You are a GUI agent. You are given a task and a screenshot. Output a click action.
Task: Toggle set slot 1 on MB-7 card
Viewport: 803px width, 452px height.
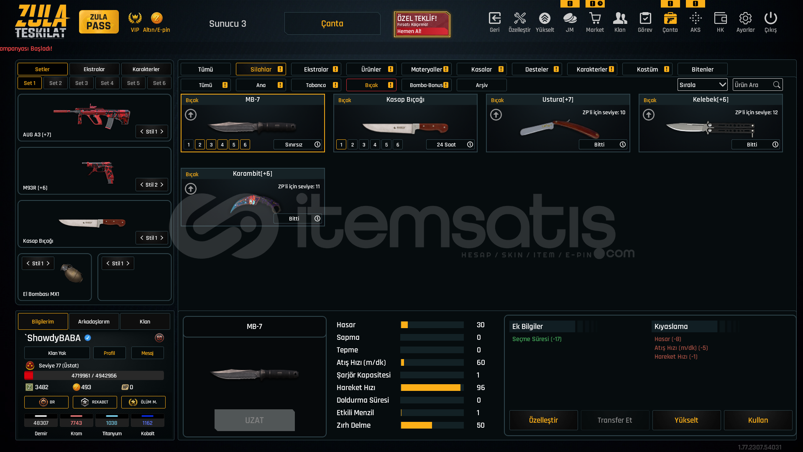click(x=189, y=144)
